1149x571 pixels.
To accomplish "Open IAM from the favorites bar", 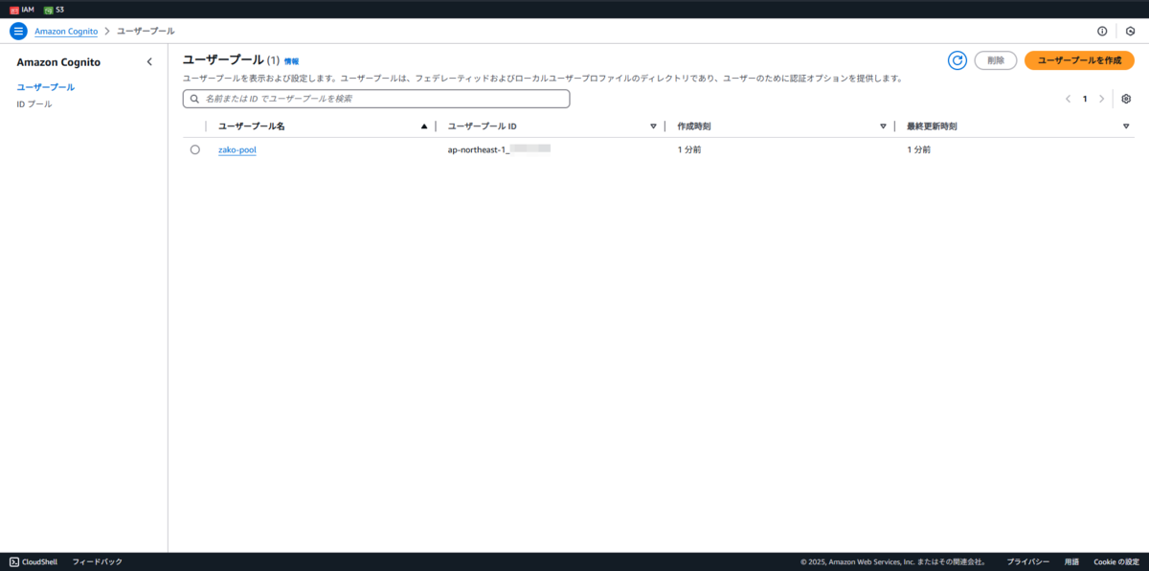I will click(24, 9).
